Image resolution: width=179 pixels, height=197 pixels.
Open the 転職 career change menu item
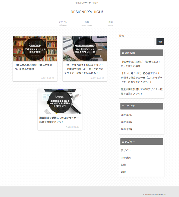coord(87,23)
